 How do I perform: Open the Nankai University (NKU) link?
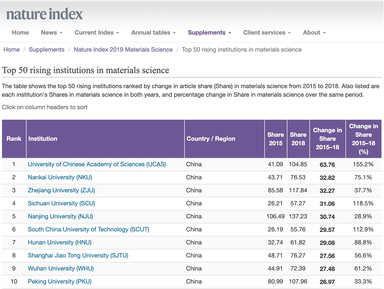click(60, 177)
